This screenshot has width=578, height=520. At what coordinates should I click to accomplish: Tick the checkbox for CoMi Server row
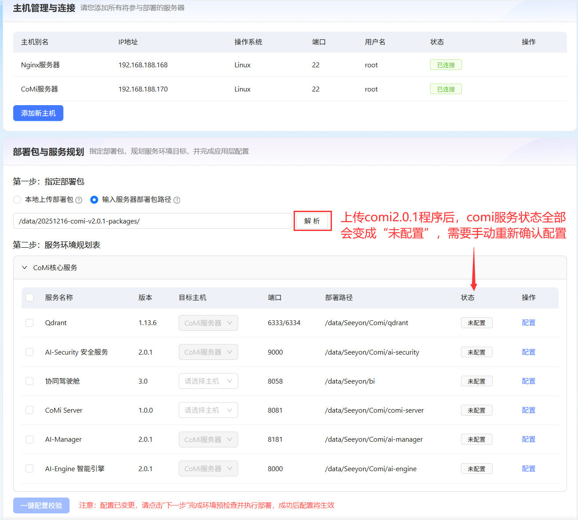(x=29, y=410)
